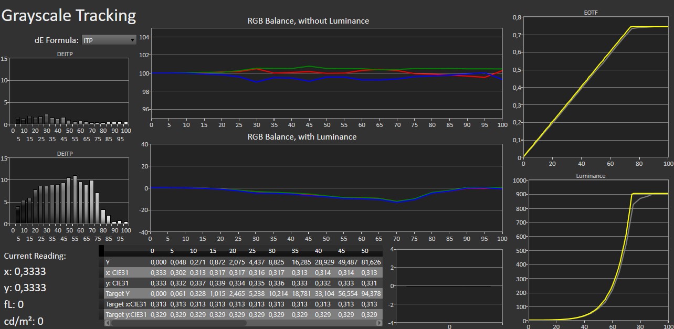
Task: Click y: CIE31 value 0,331 cell
Action: pos(370,283)
